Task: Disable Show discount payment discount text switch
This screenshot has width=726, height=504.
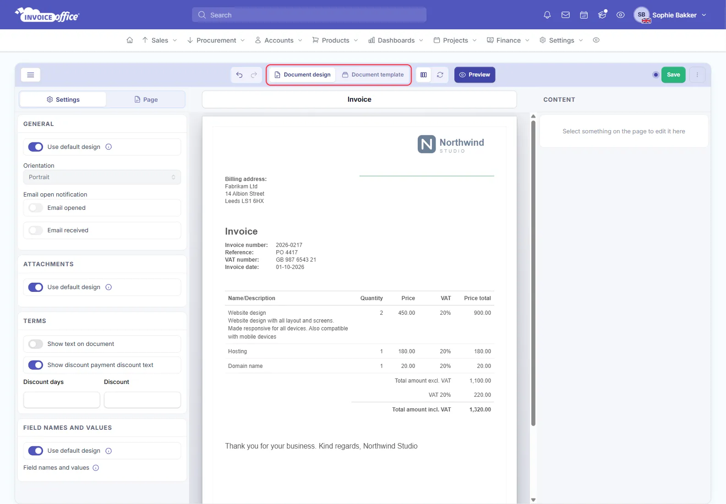Action: pos(36,365)
